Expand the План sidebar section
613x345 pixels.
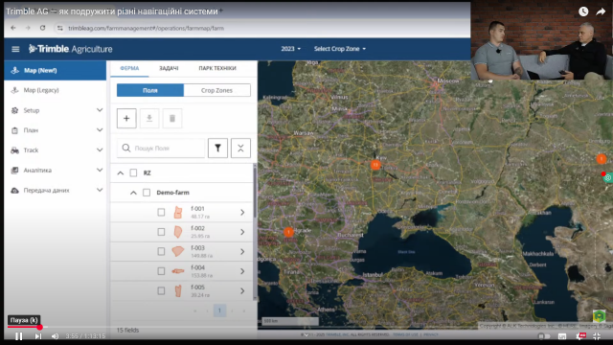[x=56, y=130]
